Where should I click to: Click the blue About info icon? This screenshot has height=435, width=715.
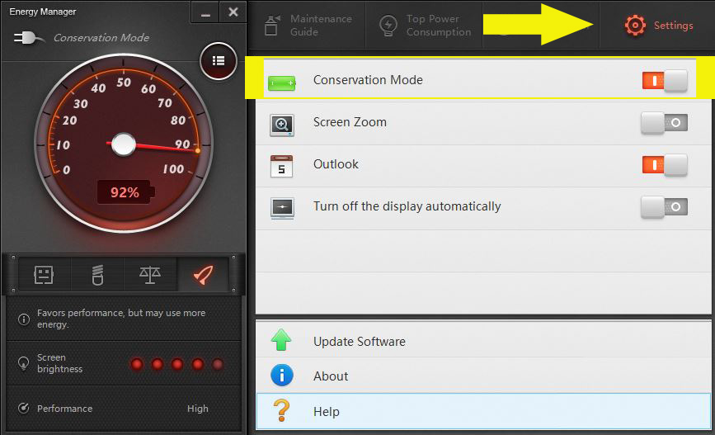click(282, 376)
